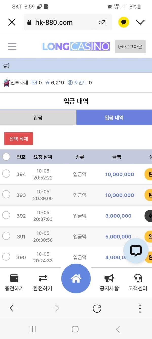The image size is (152, 339).
Task: Open 환전하기 exchange arrows icon
Action: pos(43,278)
